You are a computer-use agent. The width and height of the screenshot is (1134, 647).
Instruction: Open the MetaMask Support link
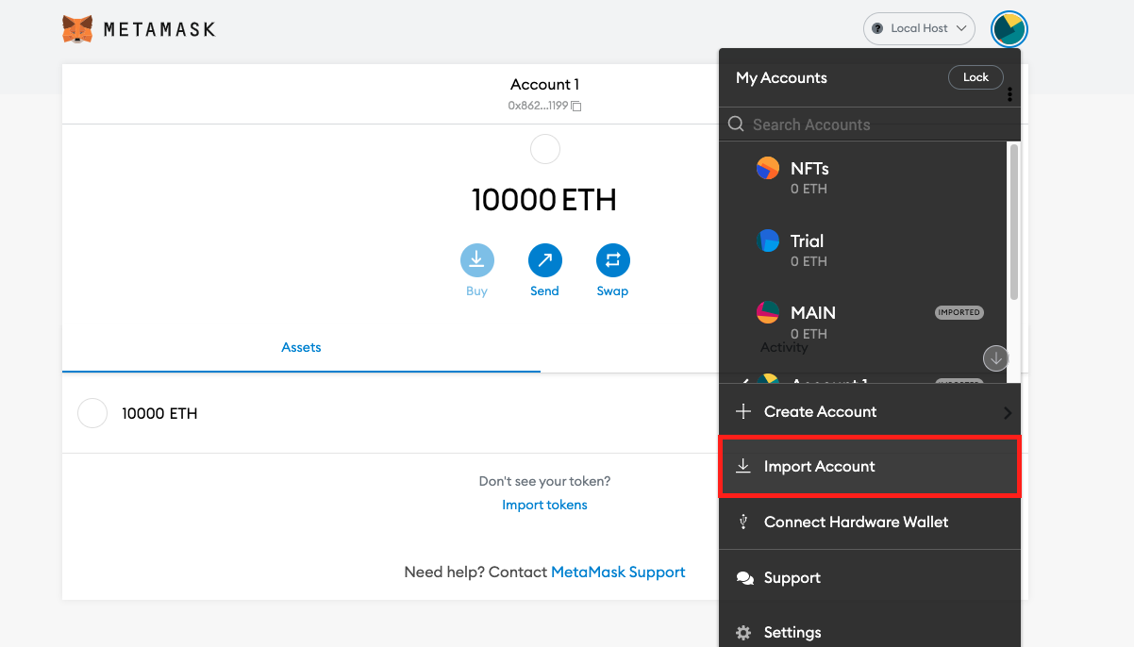(618, 572)
